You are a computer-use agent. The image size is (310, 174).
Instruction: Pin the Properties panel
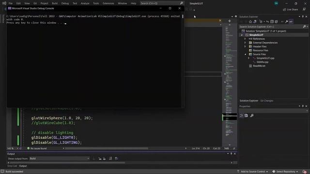point(303,106)
